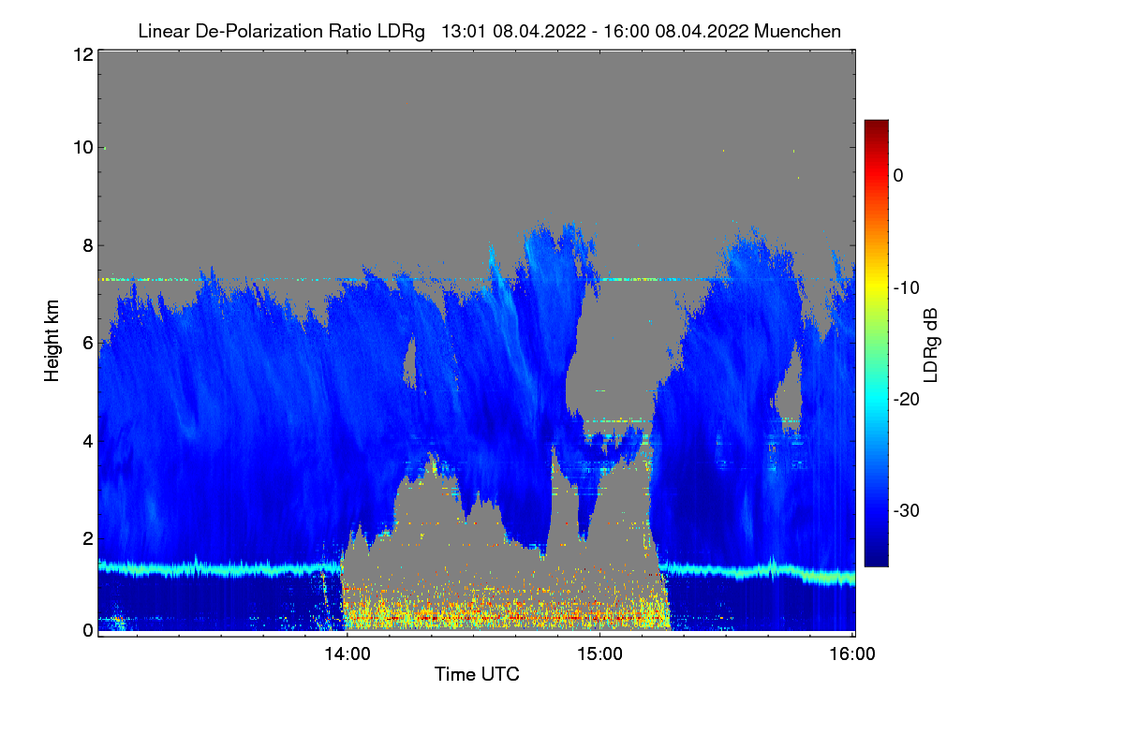Click the LDRg color bar legend

pos(876,343)
